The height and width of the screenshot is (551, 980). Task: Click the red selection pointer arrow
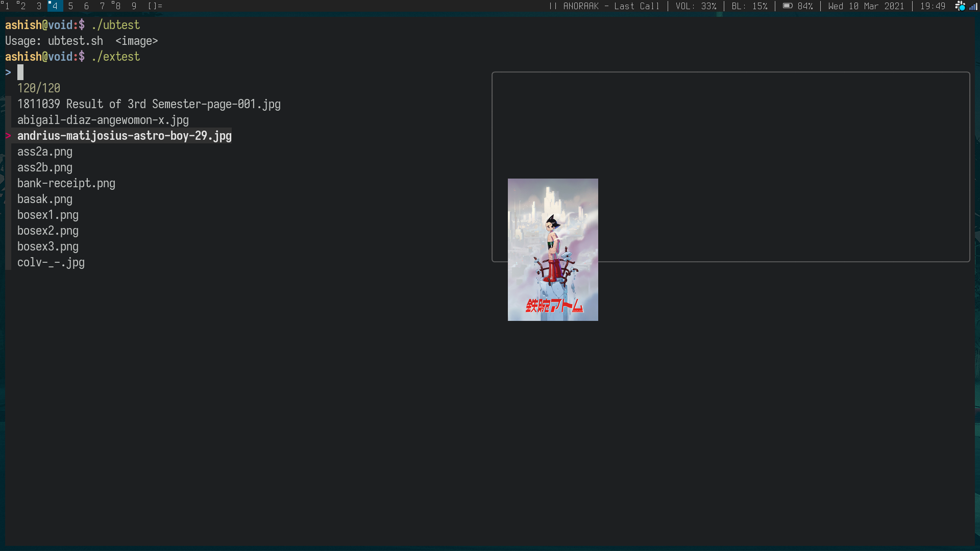(8, 136)
